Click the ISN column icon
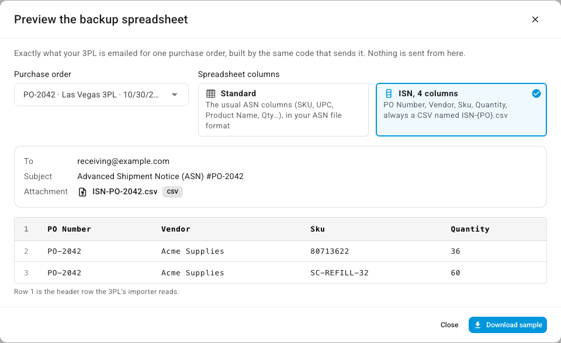This screenshot has height=343, width=561. 389,93
